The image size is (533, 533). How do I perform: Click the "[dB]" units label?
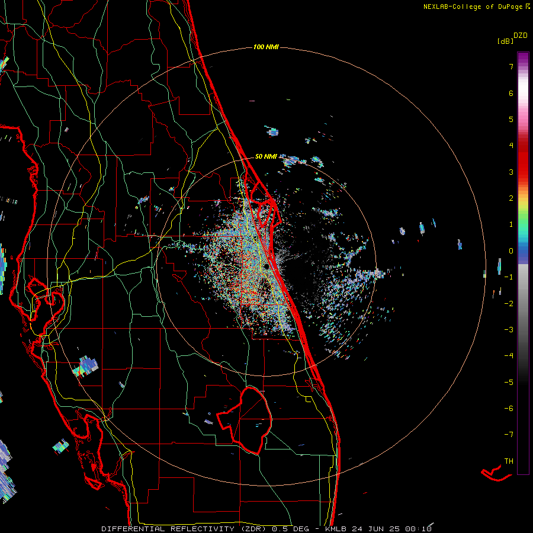click(505, 41)
